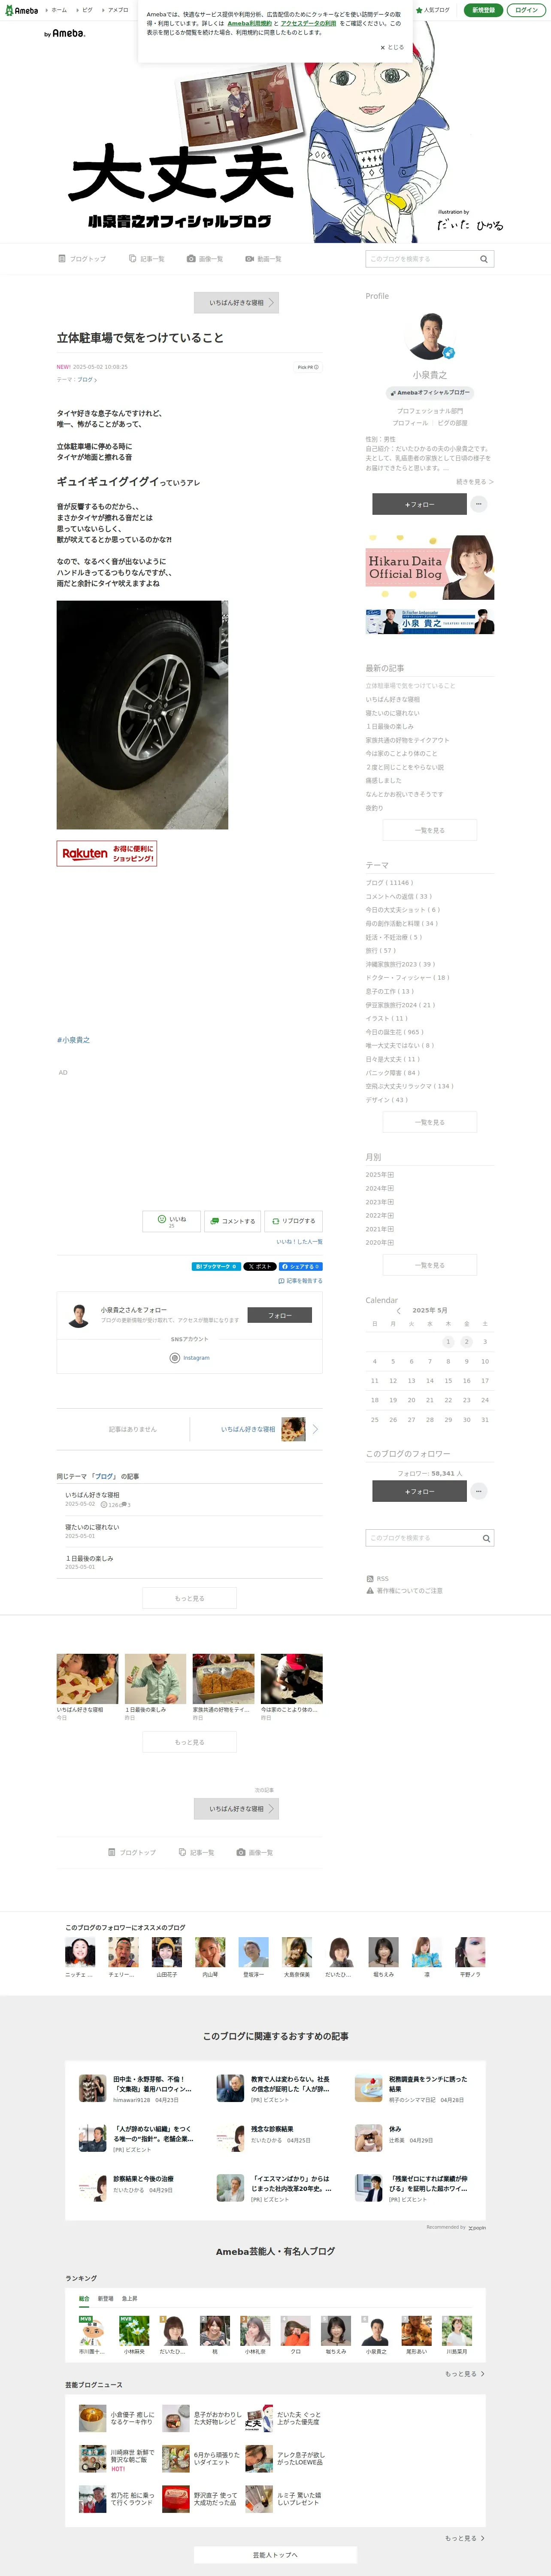Click the Ameba logo in header
The height and width of the screenshot is (2576, 551).
pyautogui.click(x=22, y=10)
